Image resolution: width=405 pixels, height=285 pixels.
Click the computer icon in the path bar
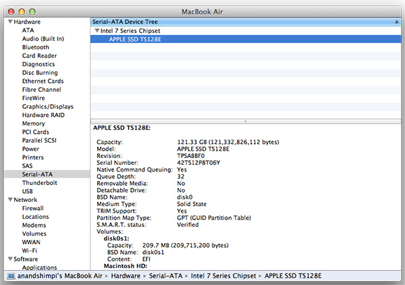11,276
